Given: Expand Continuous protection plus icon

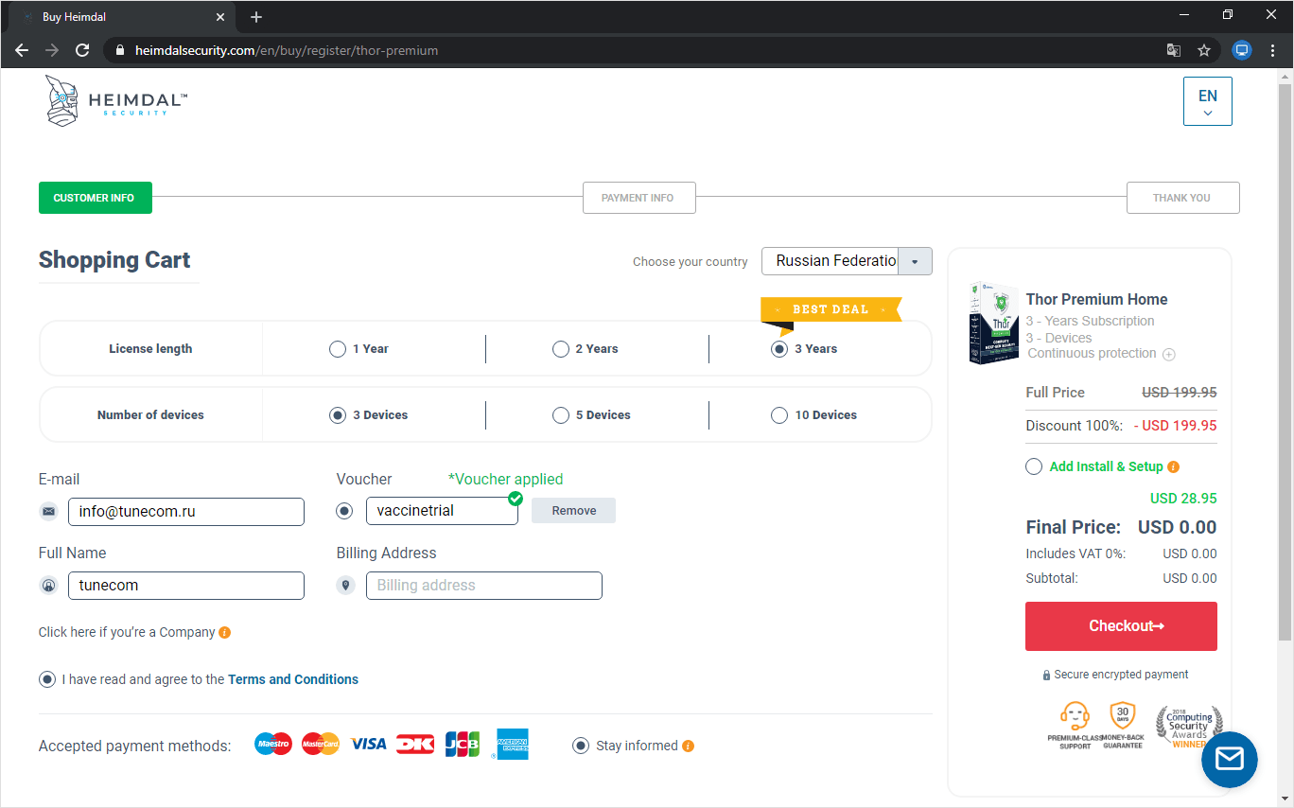Looking at the screenshot, I should pos(1169,354).
